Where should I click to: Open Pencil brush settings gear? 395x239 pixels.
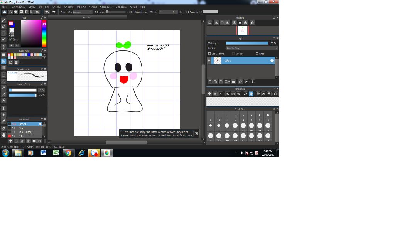pyautogui.click(x=40, y=124)
